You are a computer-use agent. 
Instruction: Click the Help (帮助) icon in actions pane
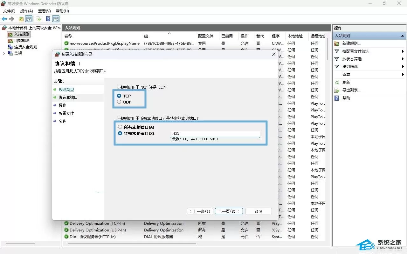(337, 98)
